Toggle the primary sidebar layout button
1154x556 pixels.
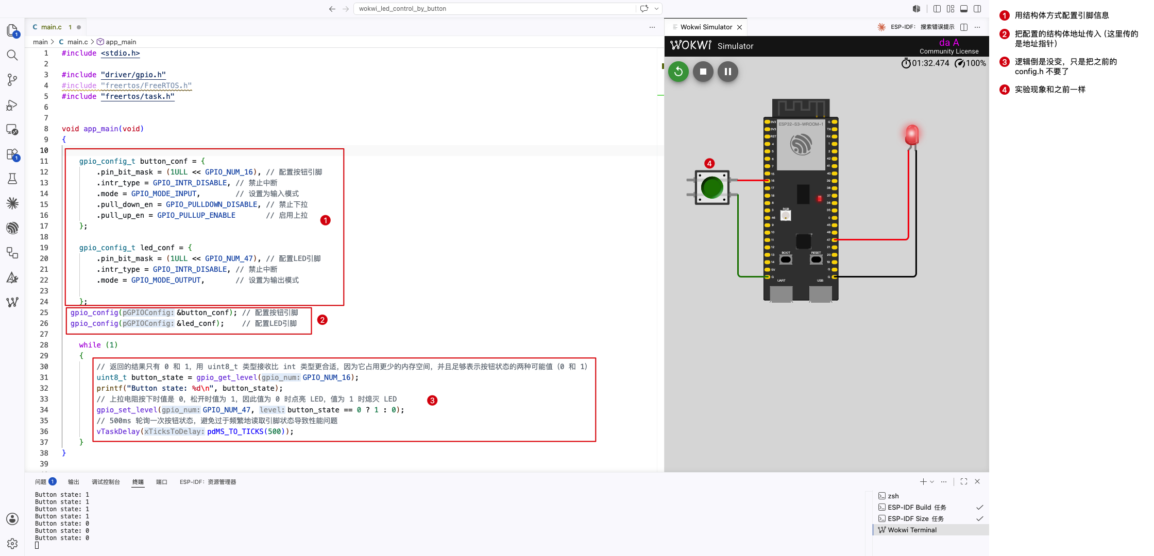tap(937, 9)
